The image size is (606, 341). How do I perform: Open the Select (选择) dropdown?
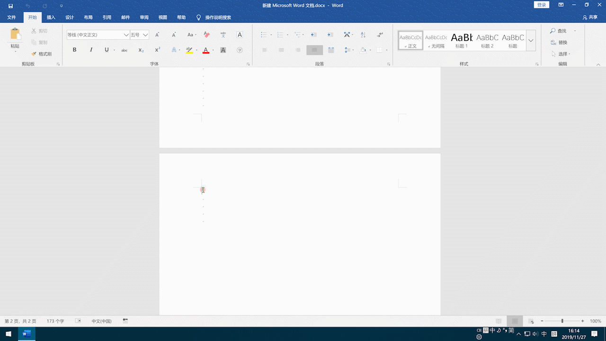(x=561, y=54)
